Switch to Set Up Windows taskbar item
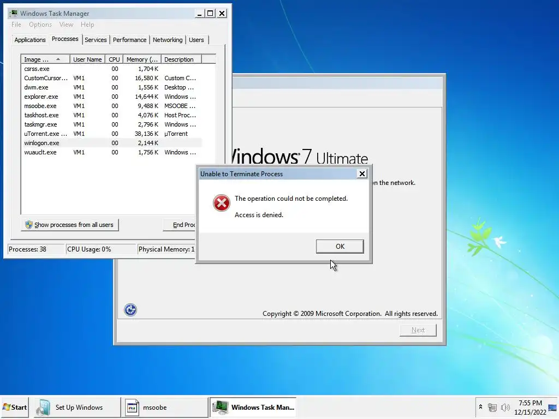 (78, 407)
